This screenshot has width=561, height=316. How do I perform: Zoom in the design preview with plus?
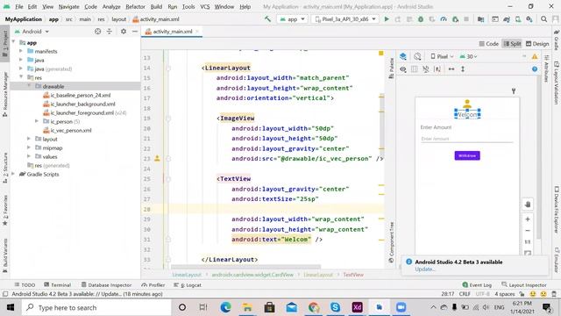528,219
